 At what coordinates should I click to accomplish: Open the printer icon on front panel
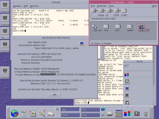click(110, 114)
